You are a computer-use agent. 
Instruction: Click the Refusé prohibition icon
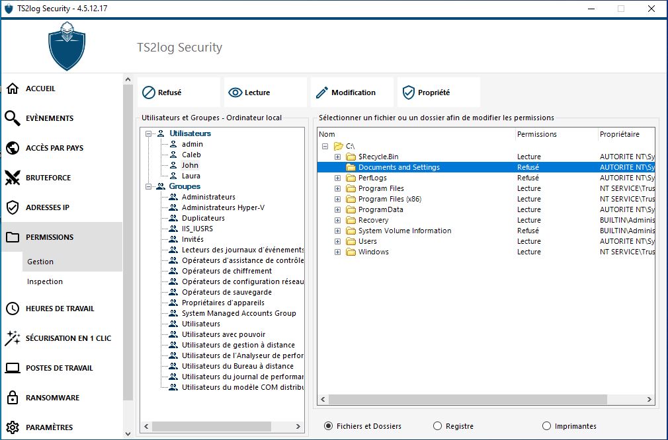coord(149,92)
